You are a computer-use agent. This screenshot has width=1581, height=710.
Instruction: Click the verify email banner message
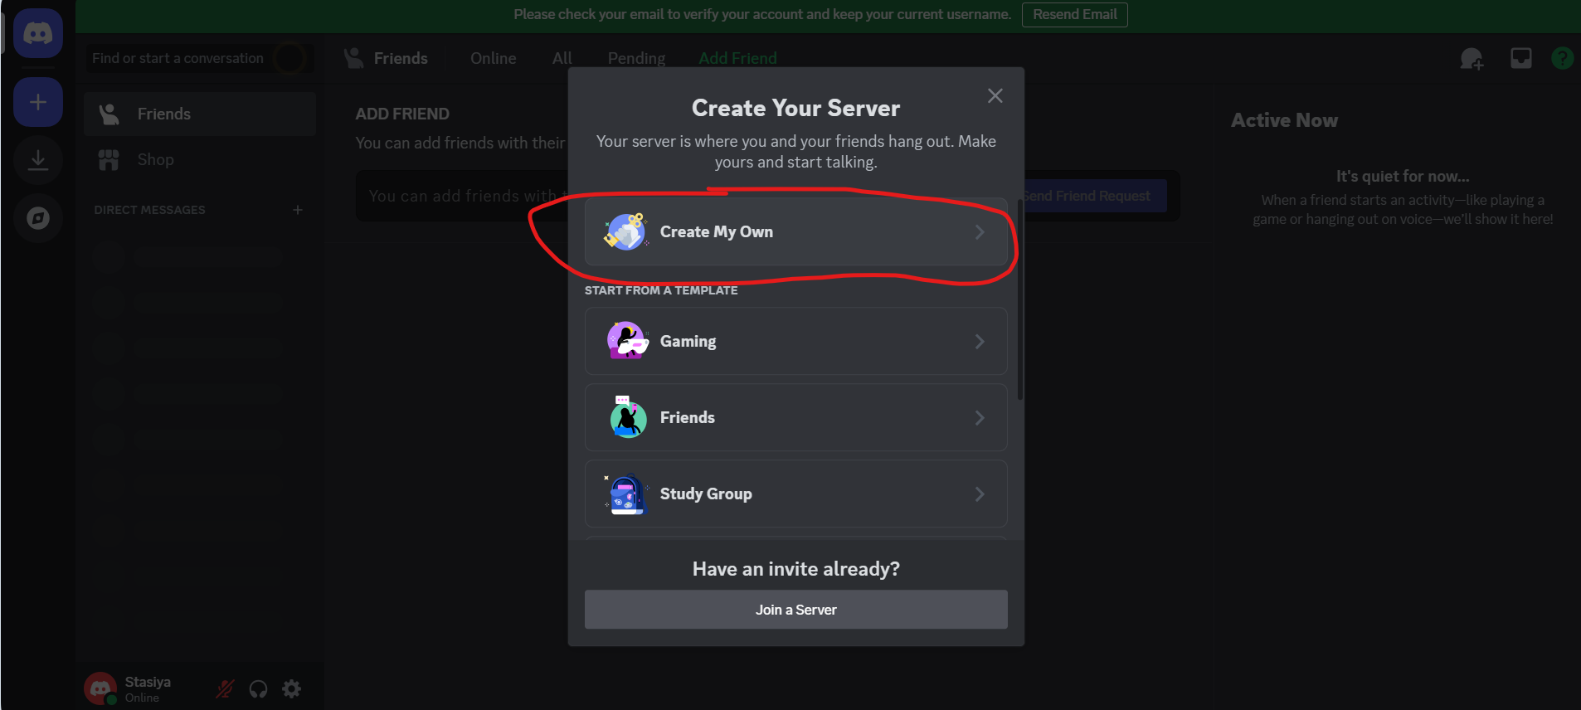tap(762, 14)
